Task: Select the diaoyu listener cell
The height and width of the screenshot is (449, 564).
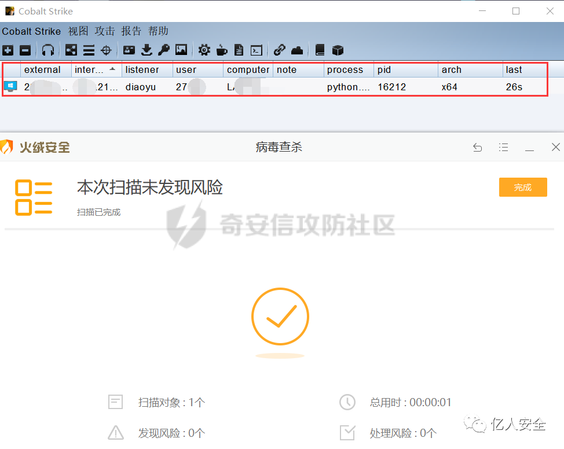Action: tap(141, 87)
